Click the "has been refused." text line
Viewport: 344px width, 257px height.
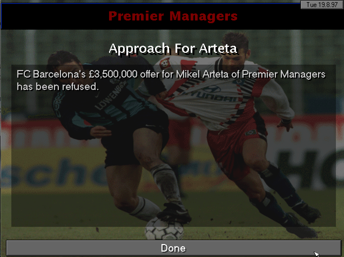click(x=58, y=86)
